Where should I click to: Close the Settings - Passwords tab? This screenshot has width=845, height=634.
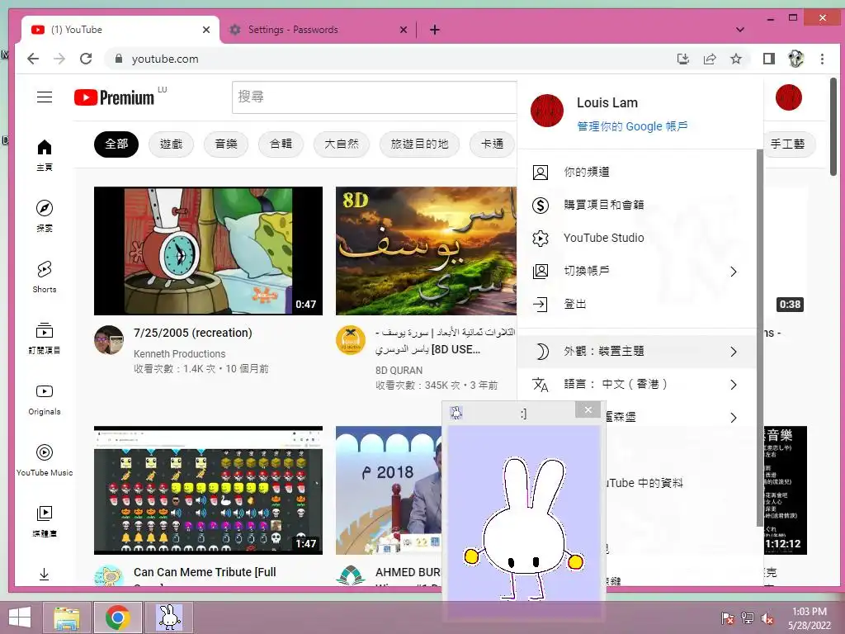403,30
